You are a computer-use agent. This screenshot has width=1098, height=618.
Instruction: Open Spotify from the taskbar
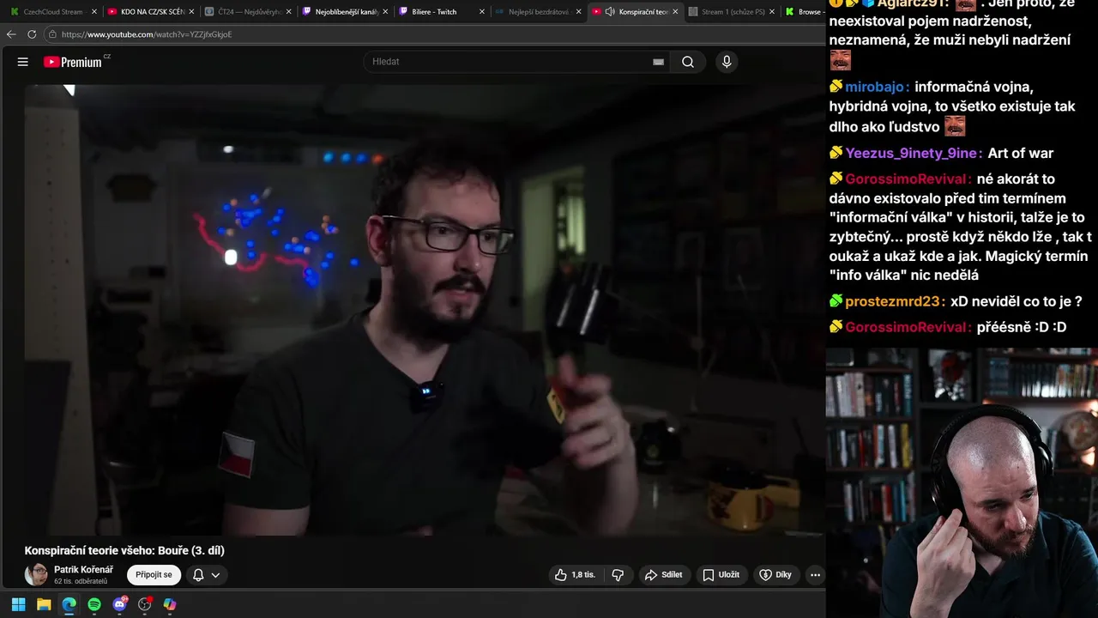tap(94, 604)
